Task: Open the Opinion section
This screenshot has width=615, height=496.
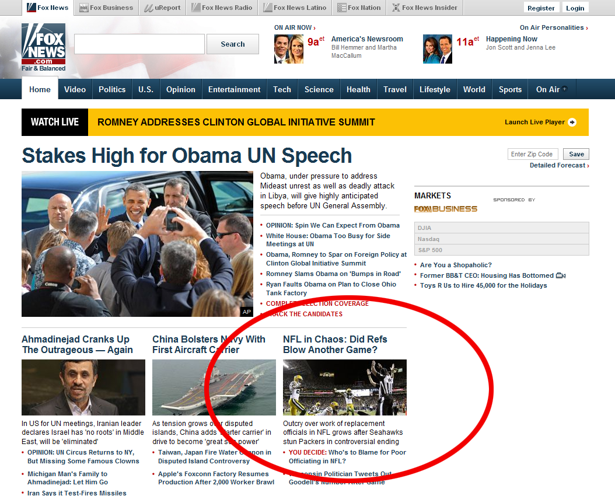Action: pyautogui.click(x=181, y=89)
